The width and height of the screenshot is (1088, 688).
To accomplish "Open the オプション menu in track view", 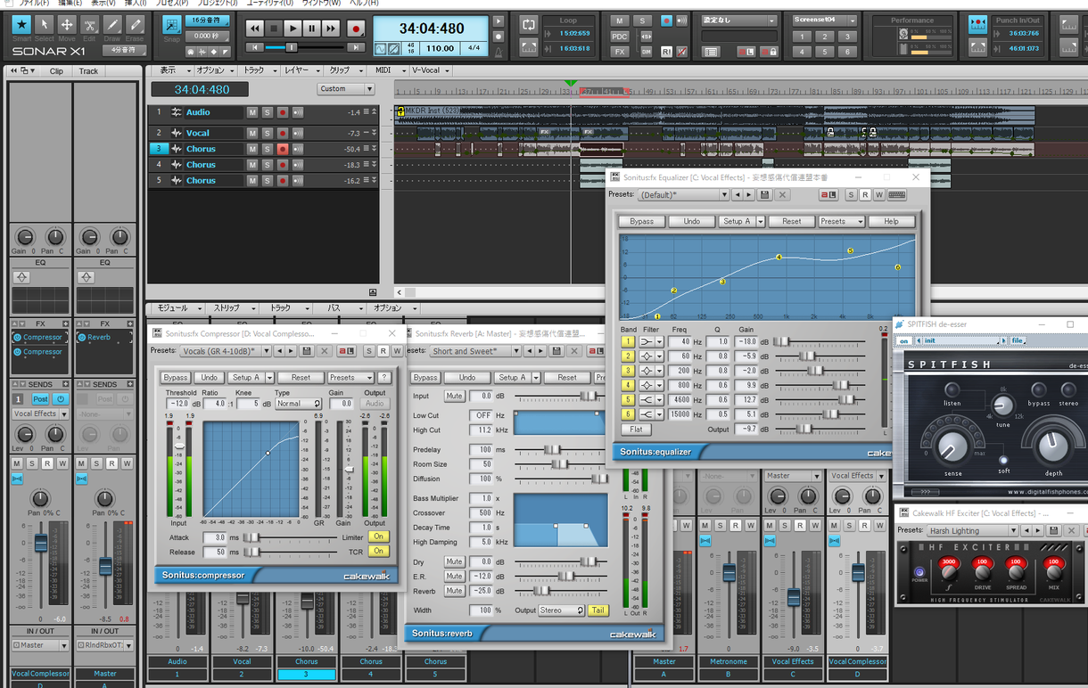I will [214, 70].
